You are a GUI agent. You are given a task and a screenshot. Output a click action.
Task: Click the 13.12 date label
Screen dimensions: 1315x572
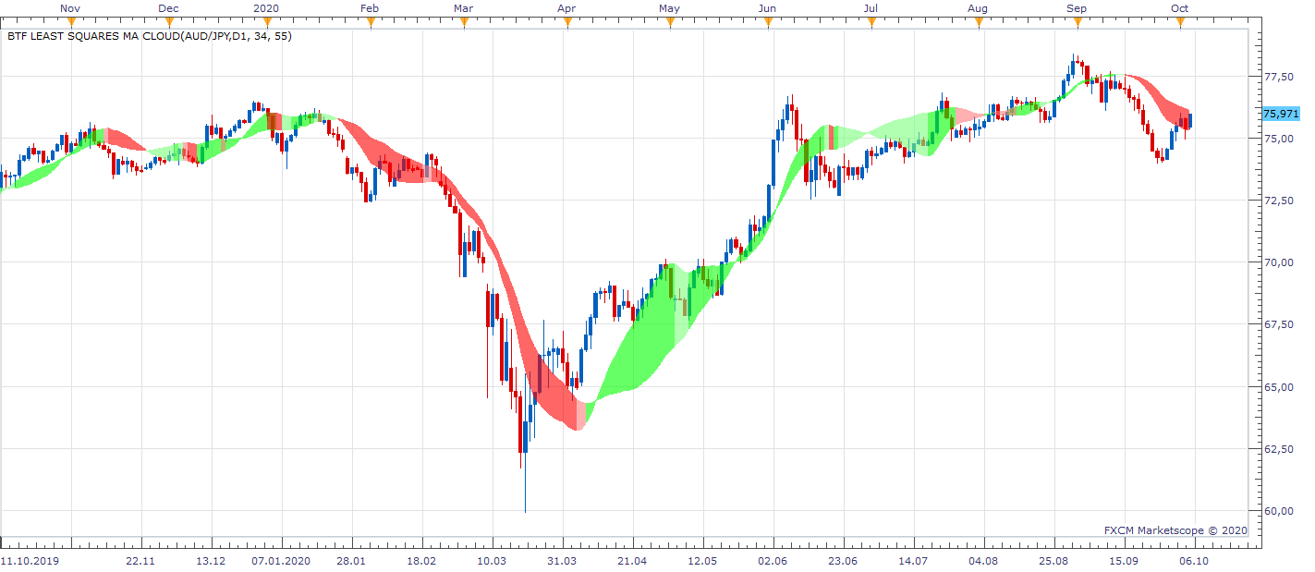pos(211,561)
